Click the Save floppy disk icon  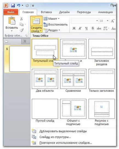[13, 5]
